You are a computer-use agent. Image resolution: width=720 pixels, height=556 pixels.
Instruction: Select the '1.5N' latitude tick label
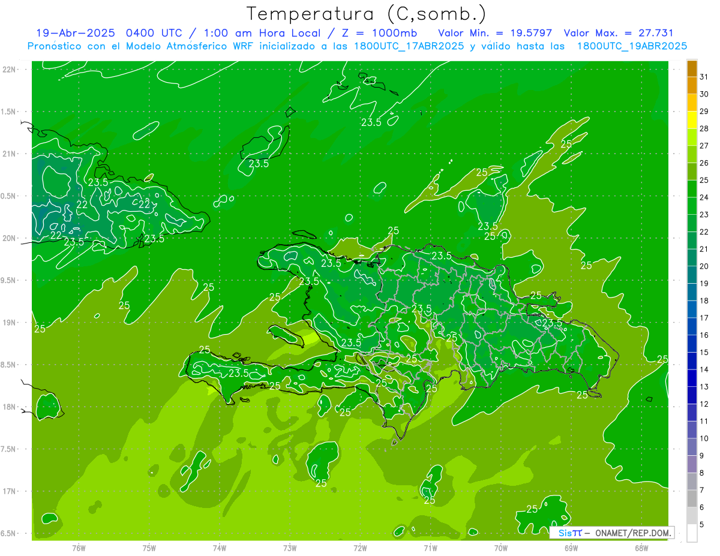point(9,112)
